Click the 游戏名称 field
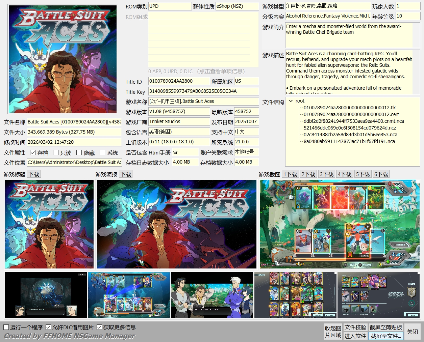This screenshot has width=424, height=342. 203,102
